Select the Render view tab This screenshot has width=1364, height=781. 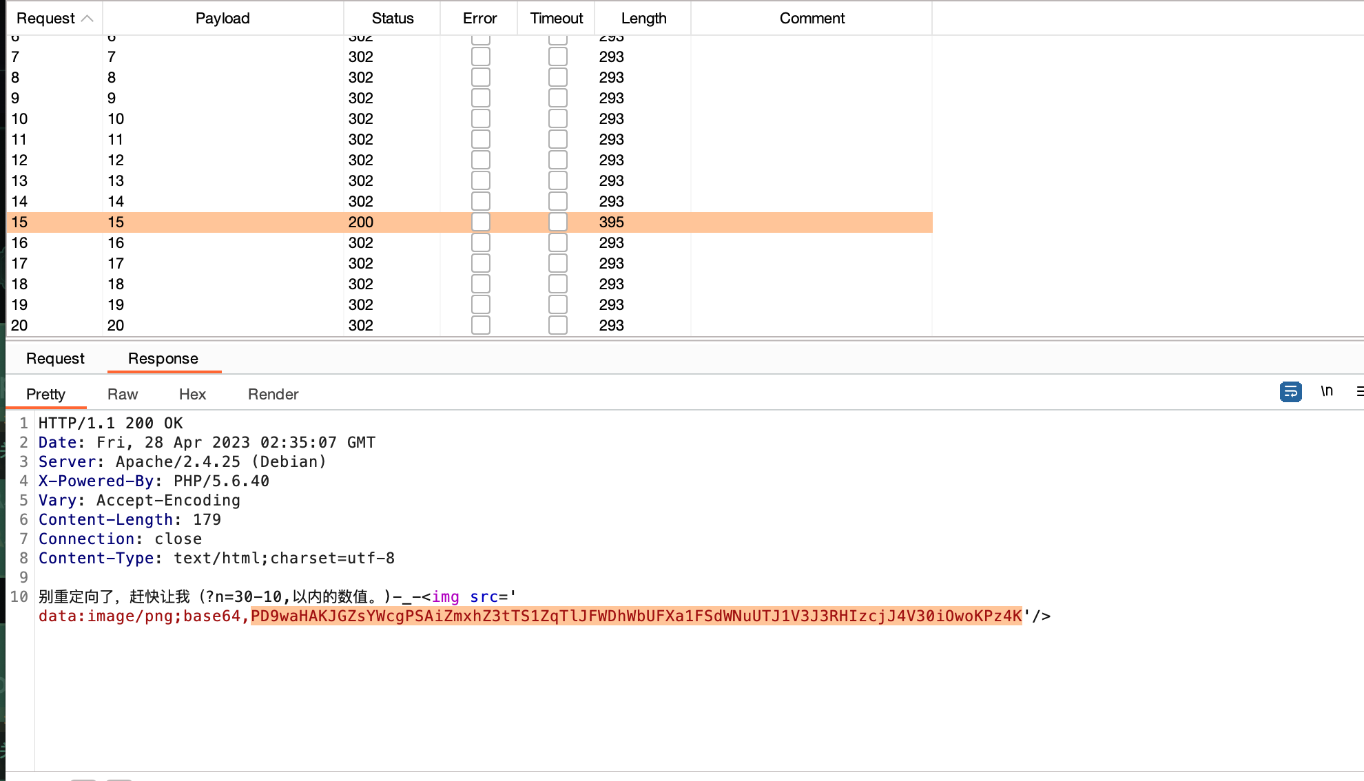point(273,394)
